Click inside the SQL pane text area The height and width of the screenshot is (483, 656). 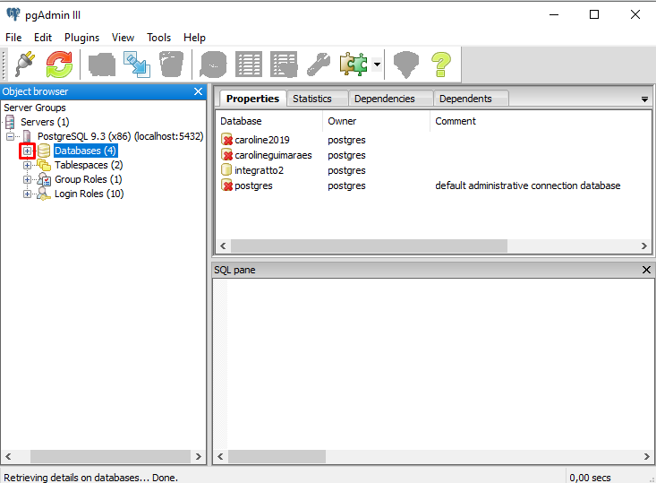tap(433, 364)
